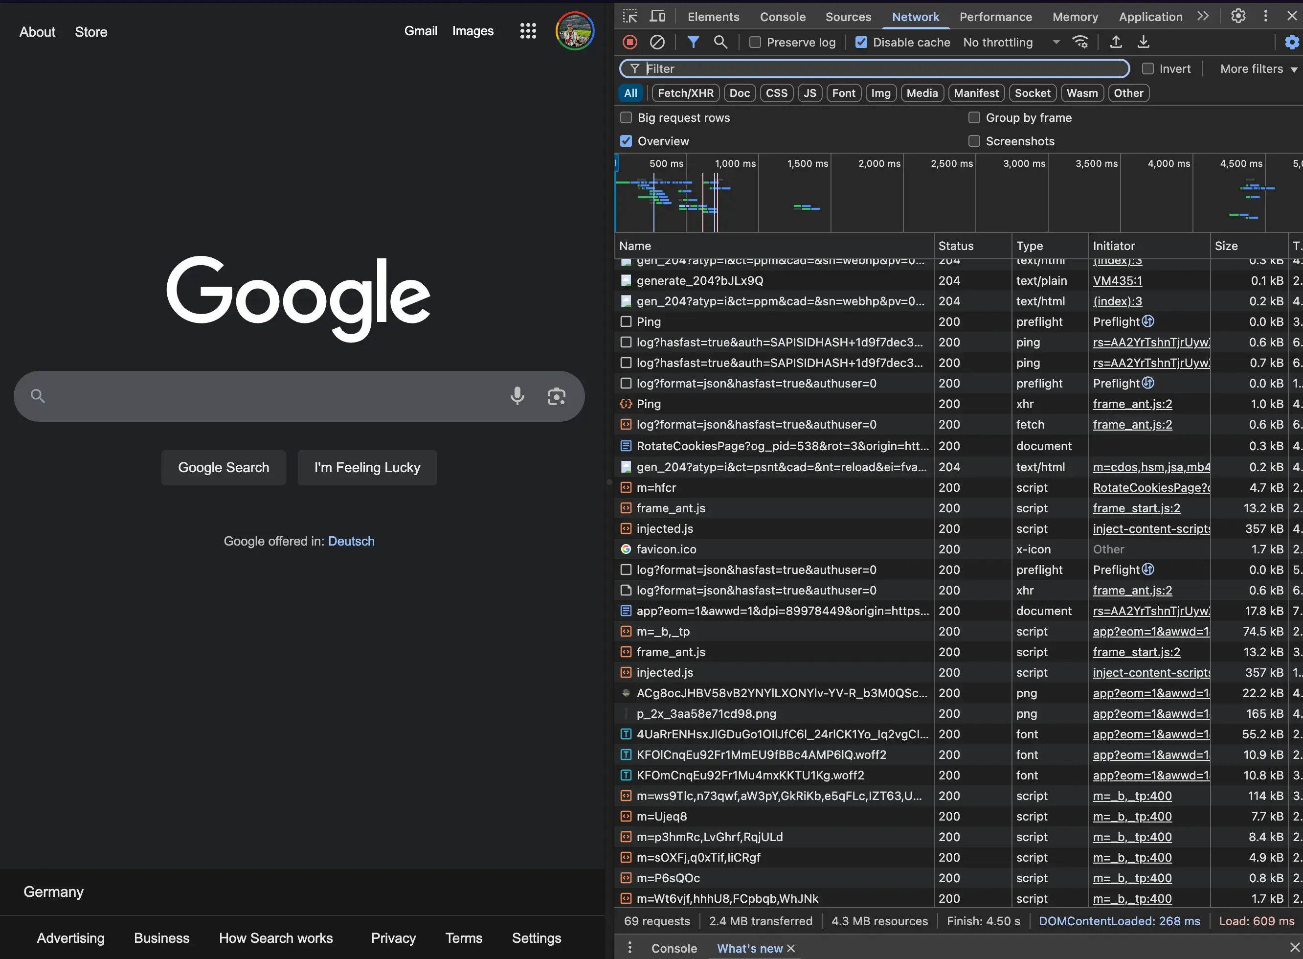Screen dimensions: 1303x959
Task: Open the network search magnifier icon
Action: click(720, 42)
